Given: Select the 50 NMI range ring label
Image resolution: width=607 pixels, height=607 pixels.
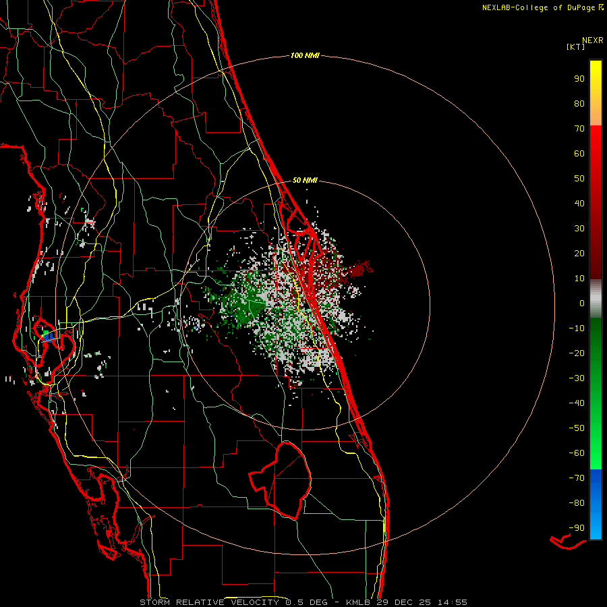Looking at the screenshot, I should 305,180.
